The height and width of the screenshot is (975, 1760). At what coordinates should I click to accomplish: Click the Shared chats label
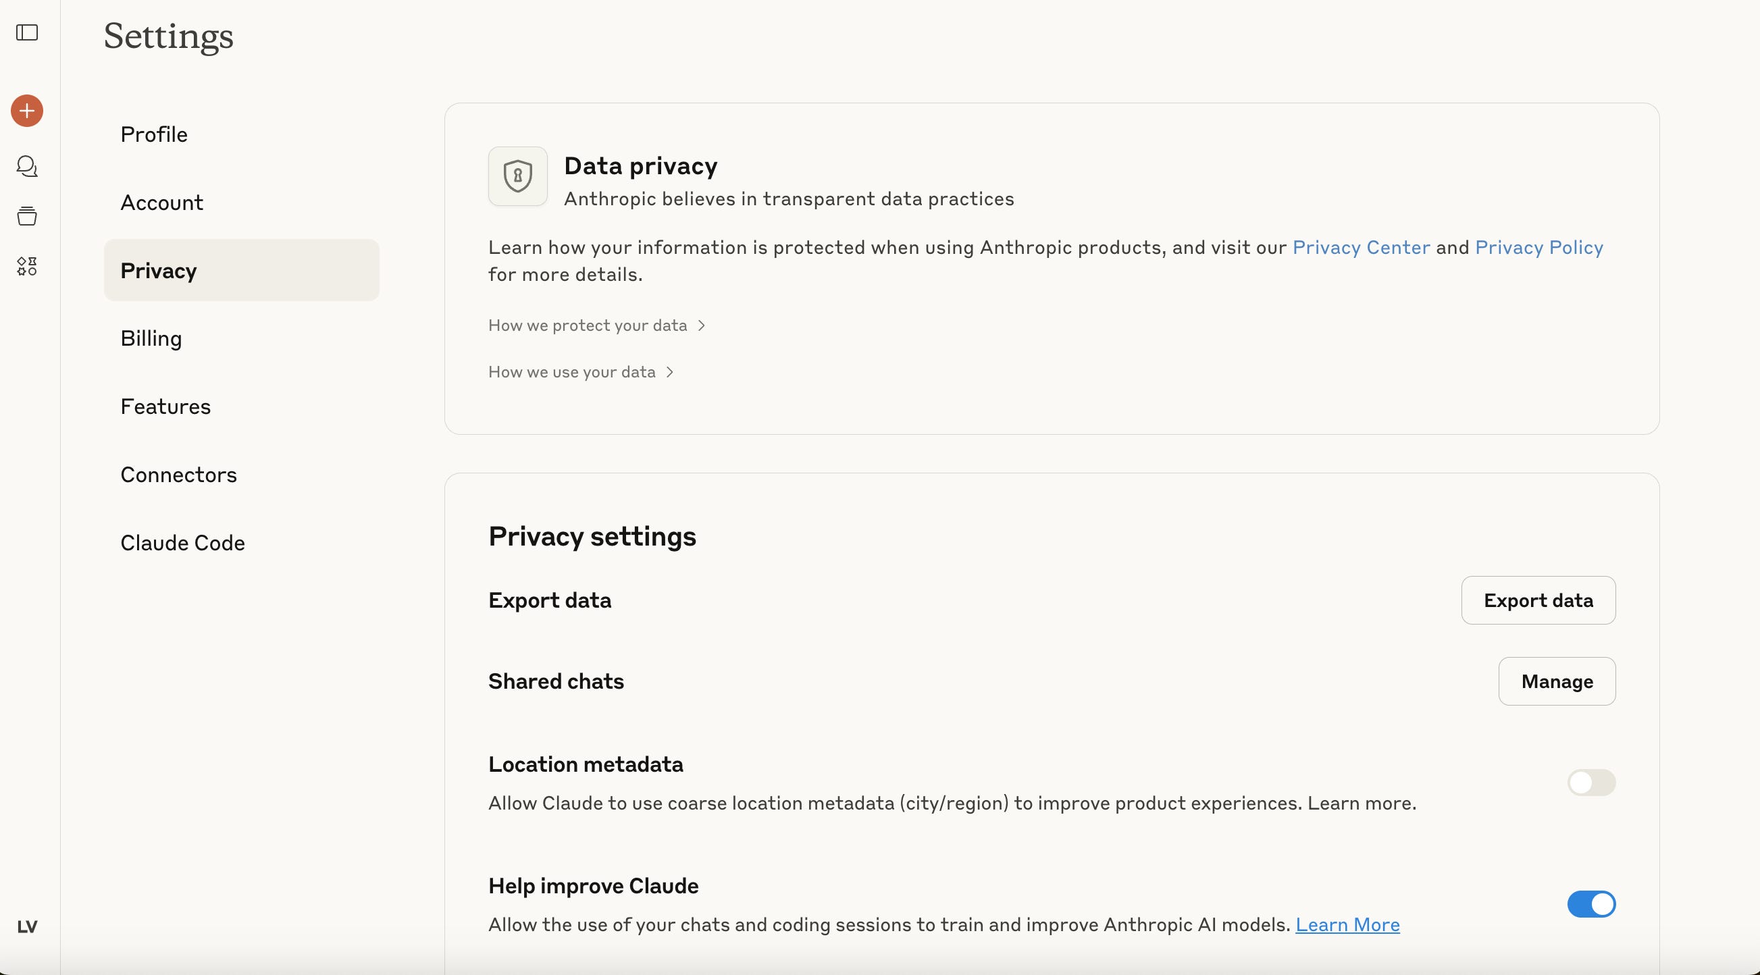(556, 681)
